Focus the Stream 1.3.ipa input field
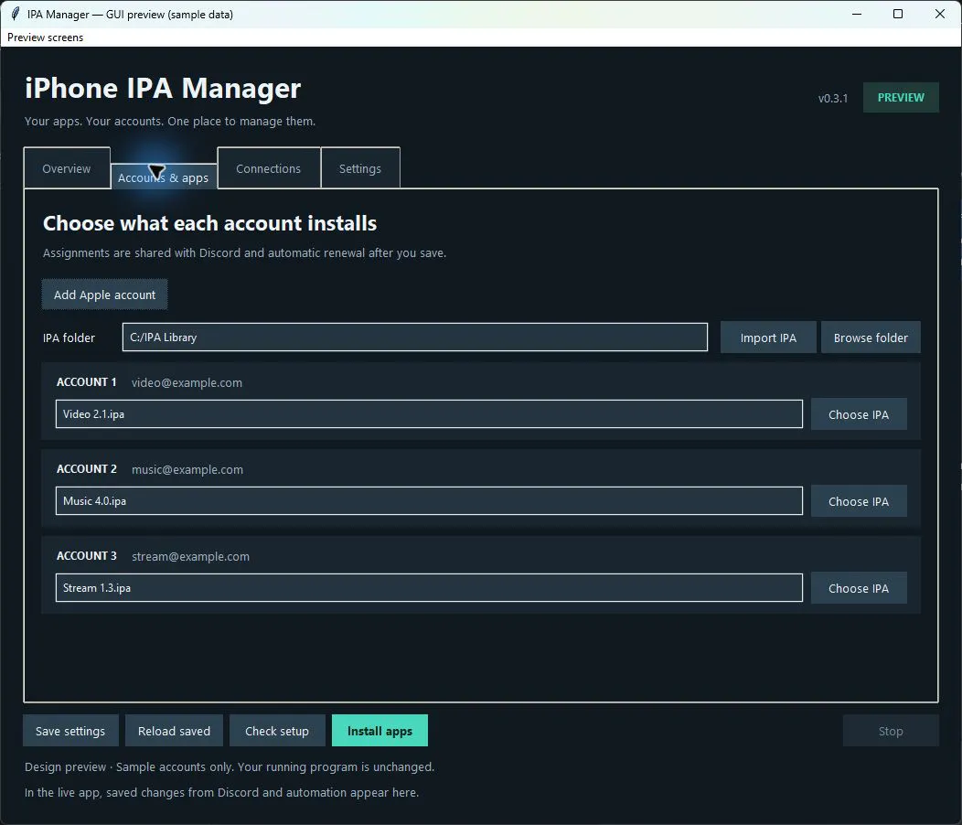962x825 pixels. [429, 587]
